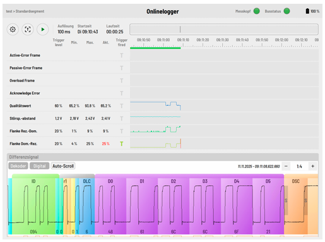The image size is (325, 242).
Task: Toggle fired green trigger T for Flanke Dom.-Rez.
Action: (x=121, y=144)
